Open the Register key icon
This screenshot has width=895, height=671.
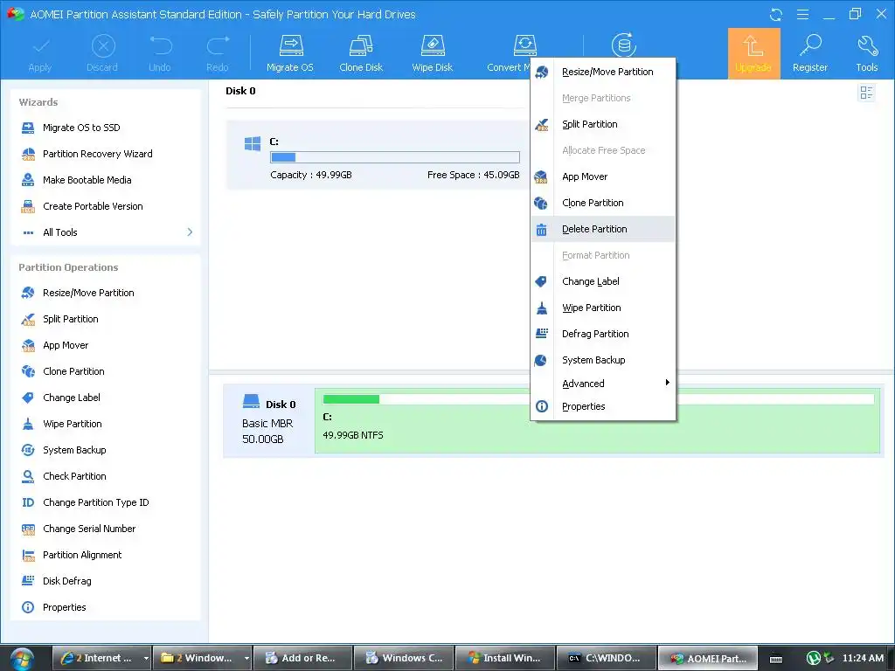point(810,45)
